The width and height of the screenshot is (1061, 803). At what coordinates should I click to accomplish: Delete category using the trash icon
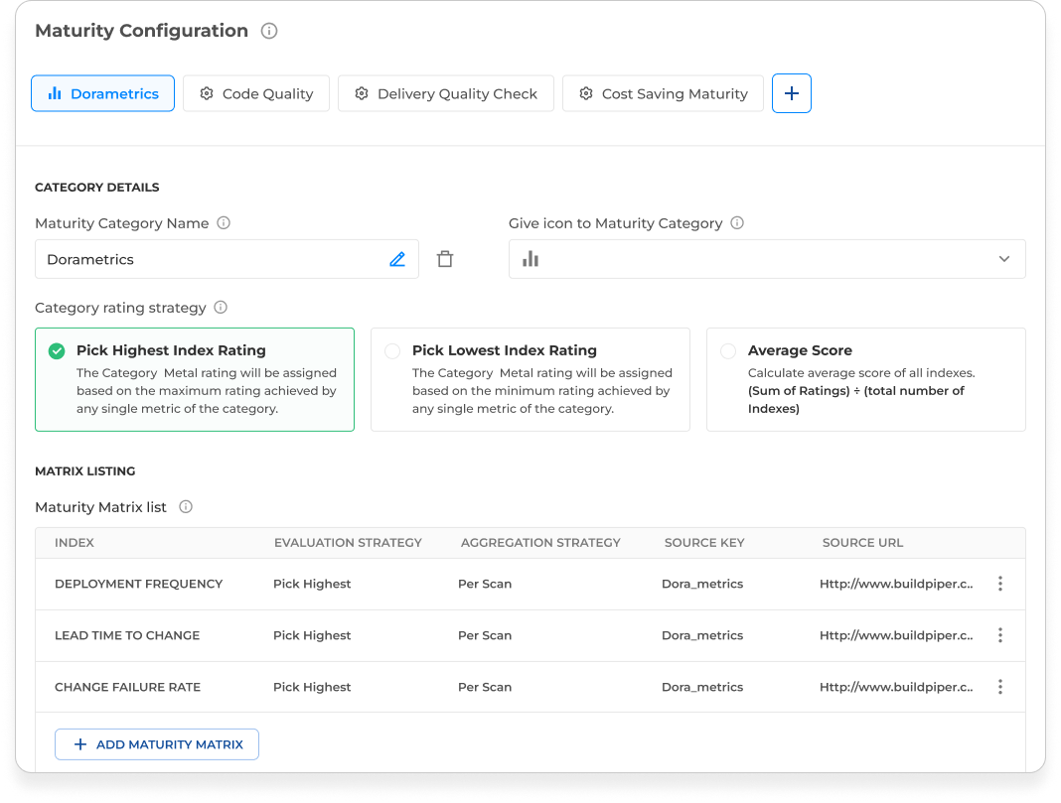(x=445, y=259)
